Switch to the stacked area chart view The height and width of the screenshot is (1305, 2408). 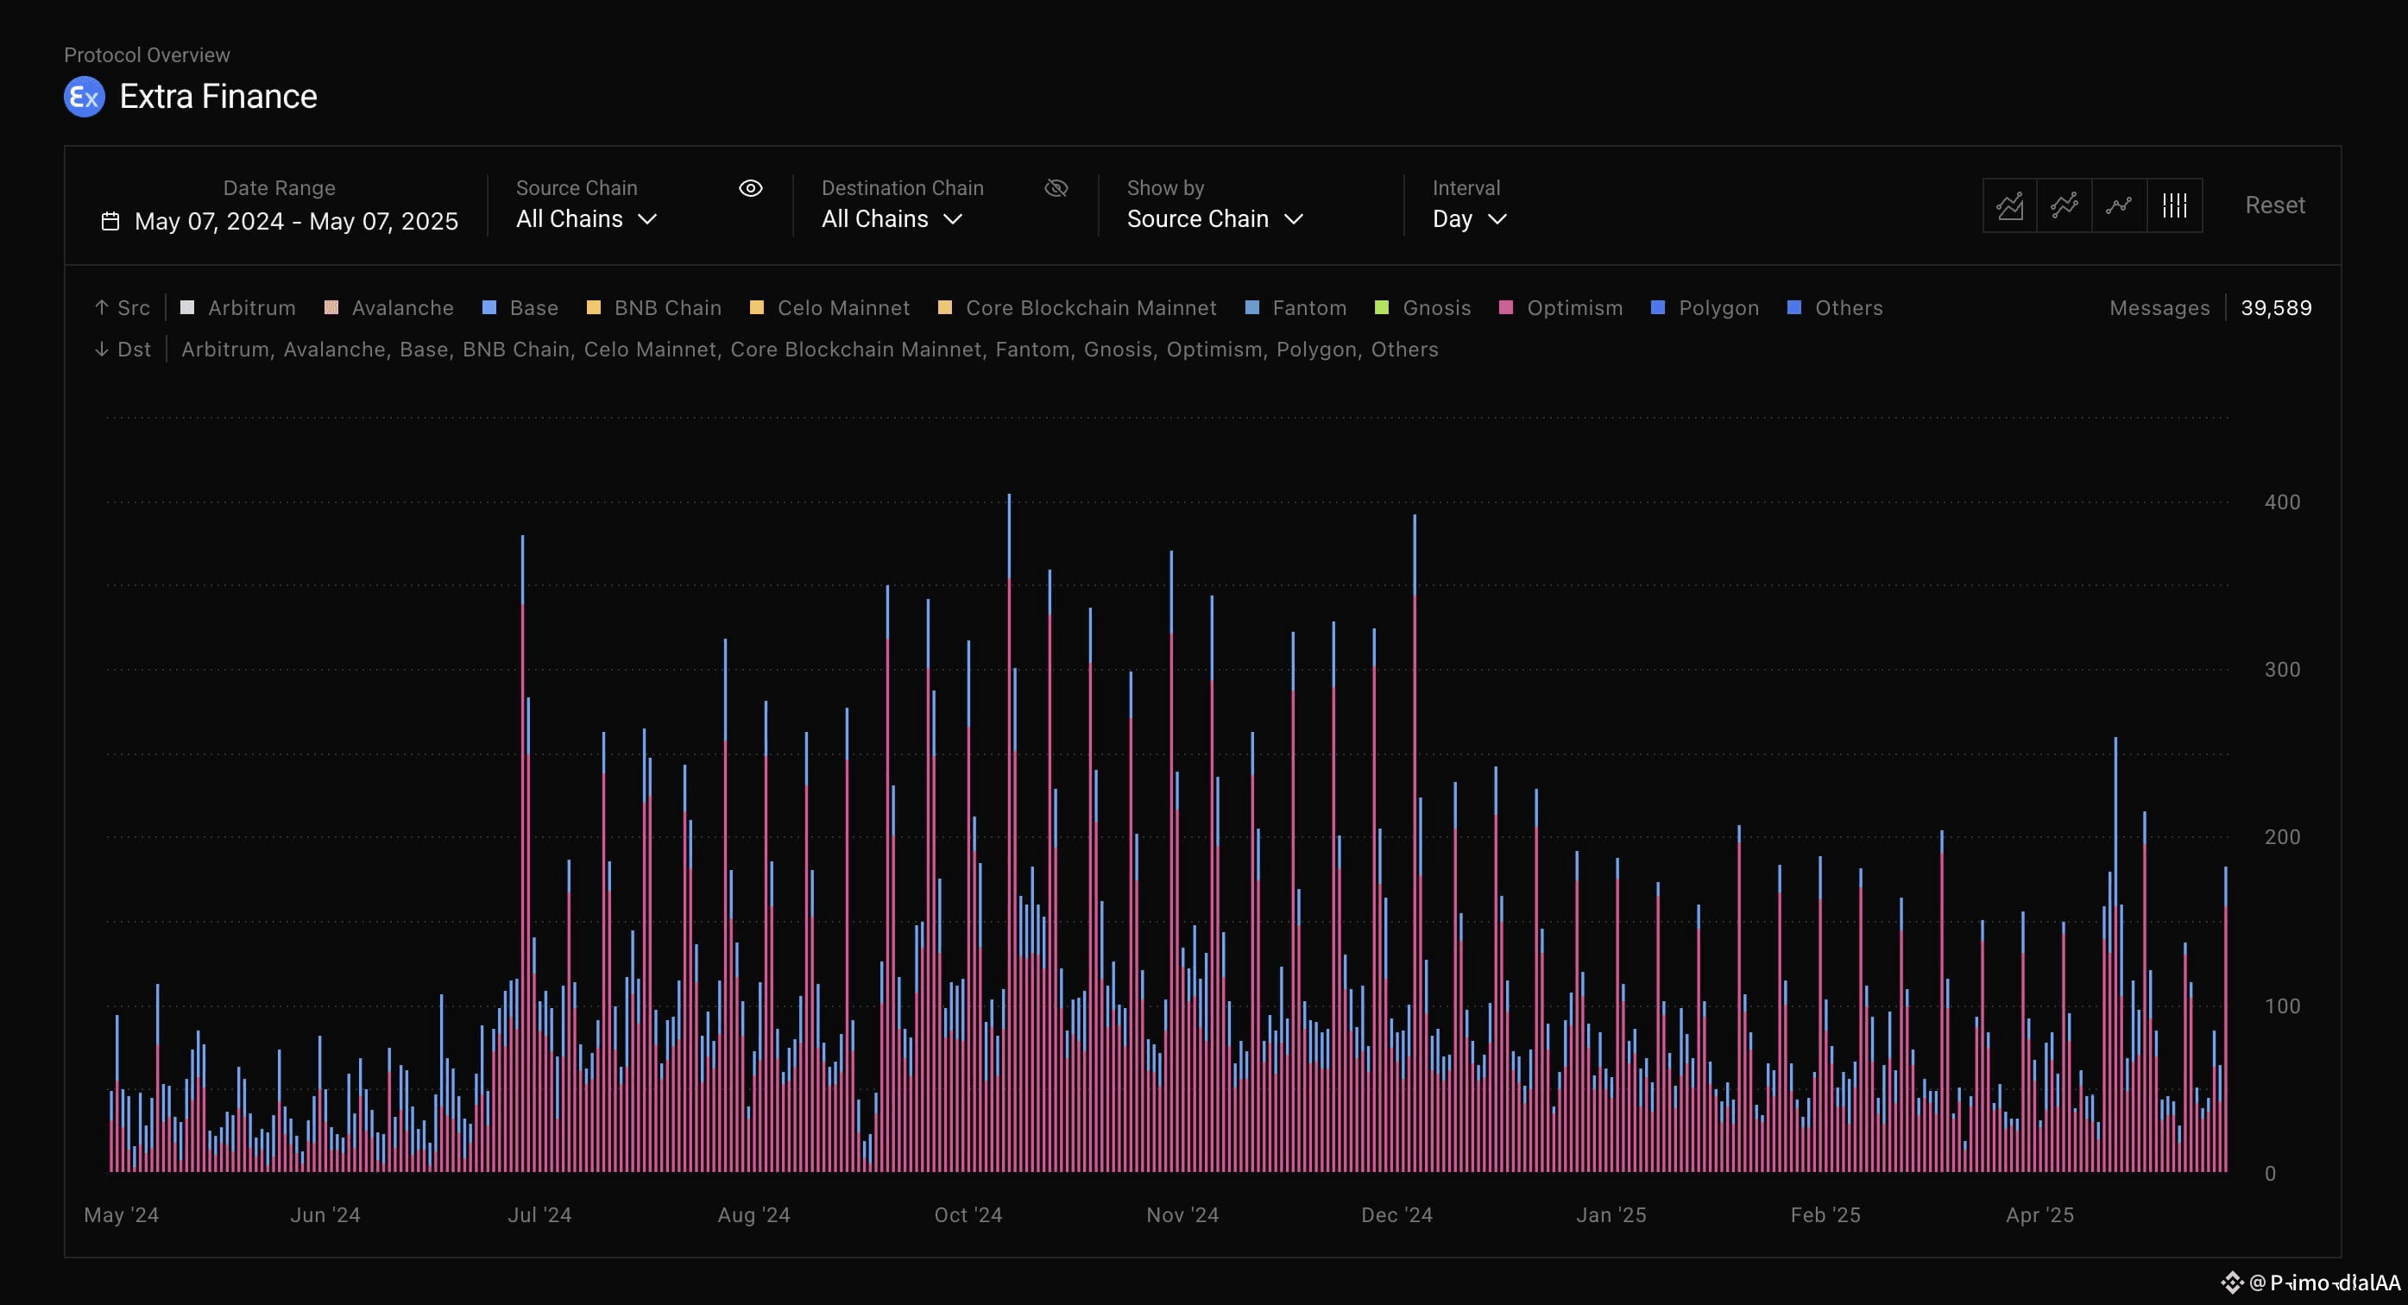click(2010, 205)
